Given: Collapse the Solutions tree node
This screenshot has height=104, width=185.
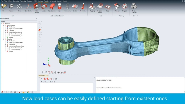Looking at the screenshot, I should [x=2, y=23].
